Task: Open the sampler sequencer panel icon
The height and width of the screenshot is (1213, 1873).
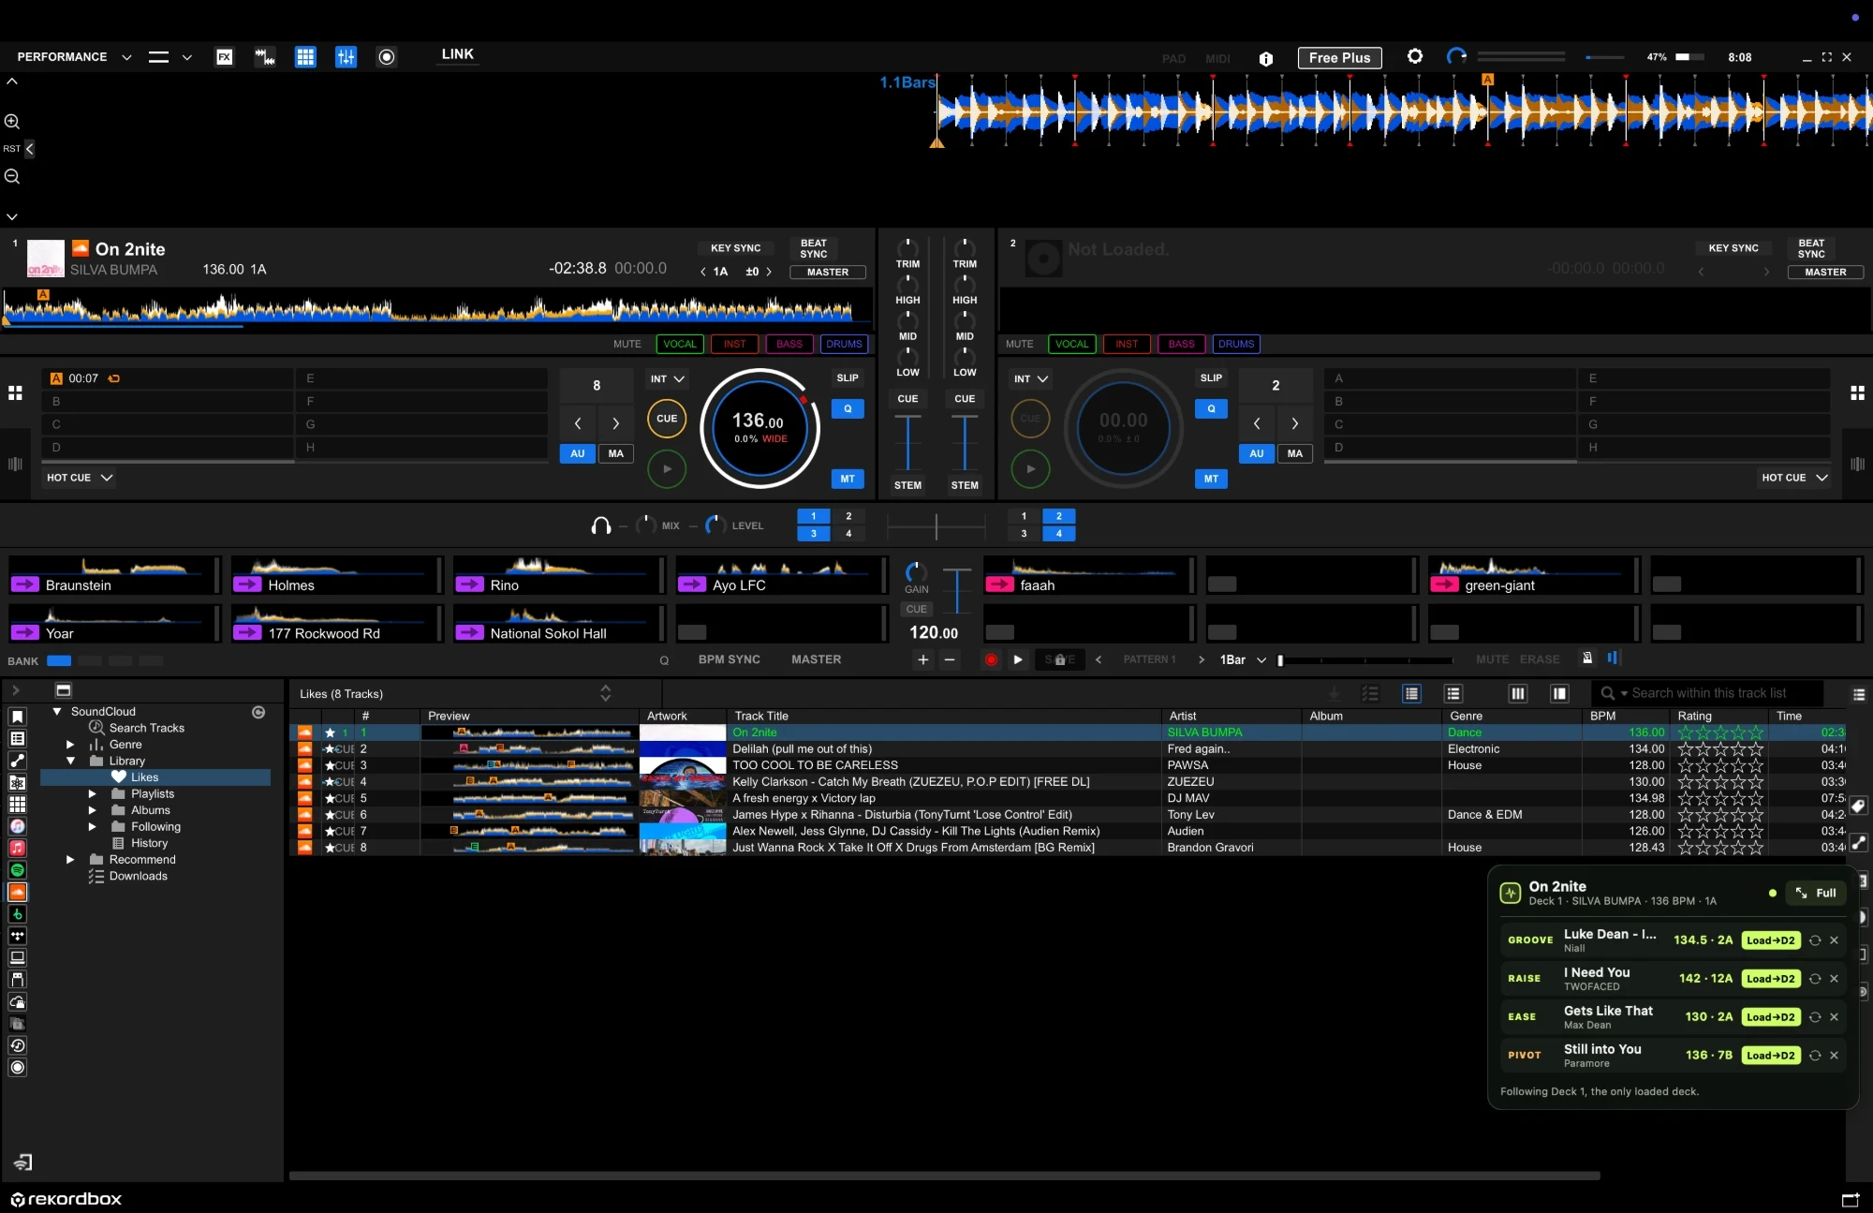Action: point(265,57)
